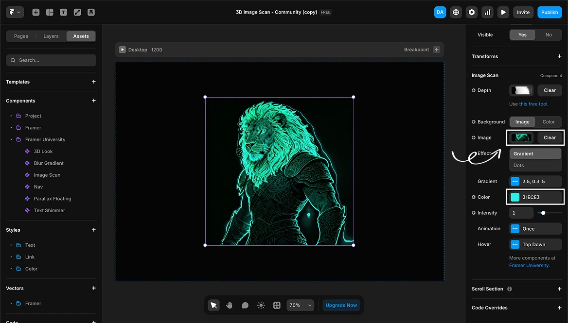Click the 31ECE3 color swatch

point(515,197)
